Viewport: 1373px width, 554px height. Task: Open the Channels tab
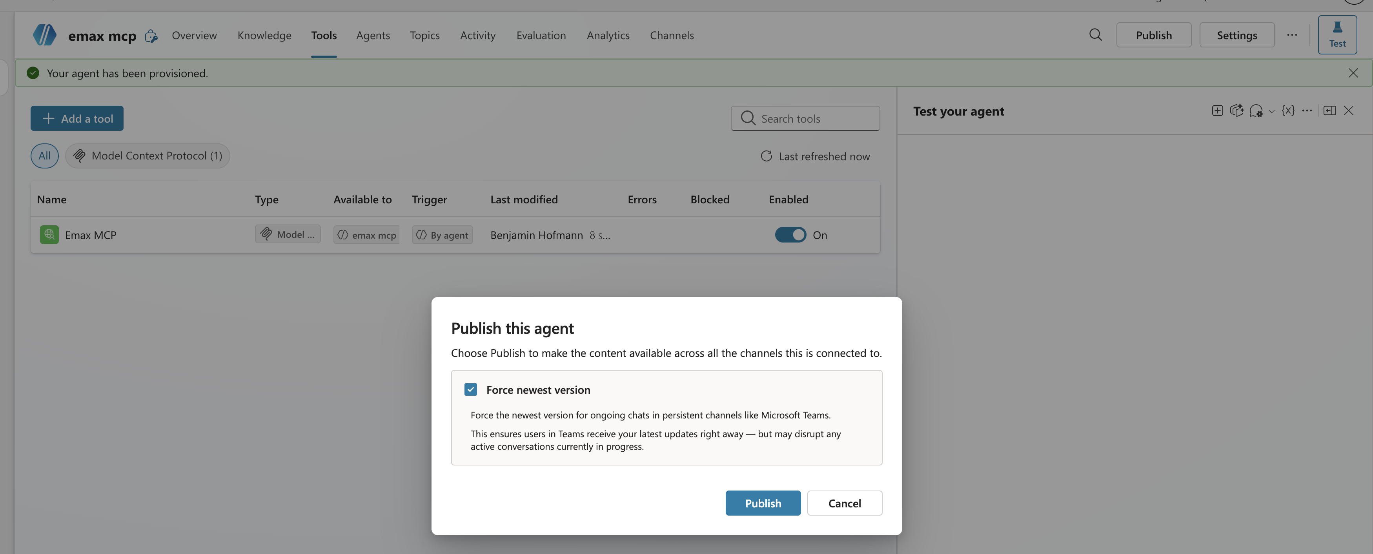pyautogui.click(x=672, y=35)
